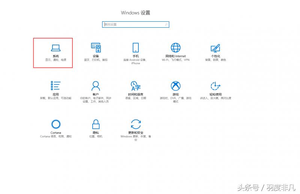Click the 语音、区域、日期 description text
The width and height of the screenshot is (300, 194).
click(136, 98)
